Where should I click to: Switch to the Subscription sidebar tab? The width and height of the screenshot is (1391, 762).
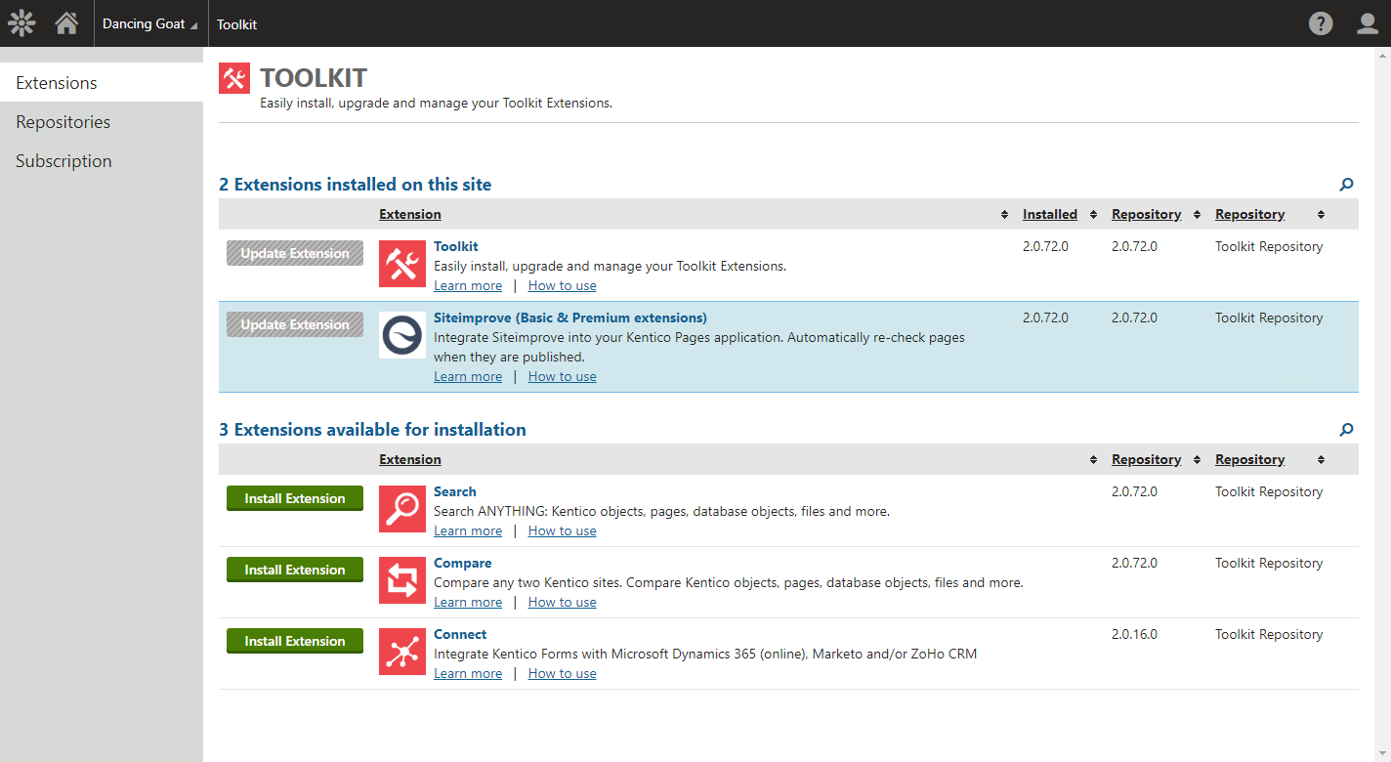(102, 161)
